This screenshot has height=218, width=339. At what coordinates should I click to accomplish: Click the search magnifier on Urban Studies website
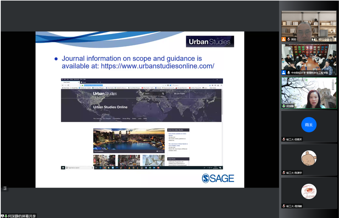pyautogui.click(x=163, y=94)
